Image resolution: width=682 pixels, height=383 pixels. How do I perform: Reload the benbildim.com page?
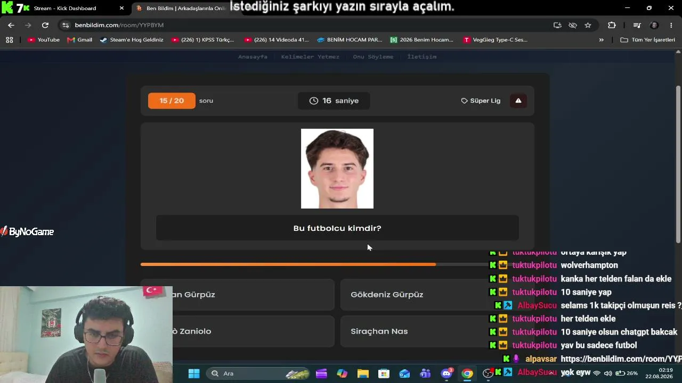click(x=45, y=25)
